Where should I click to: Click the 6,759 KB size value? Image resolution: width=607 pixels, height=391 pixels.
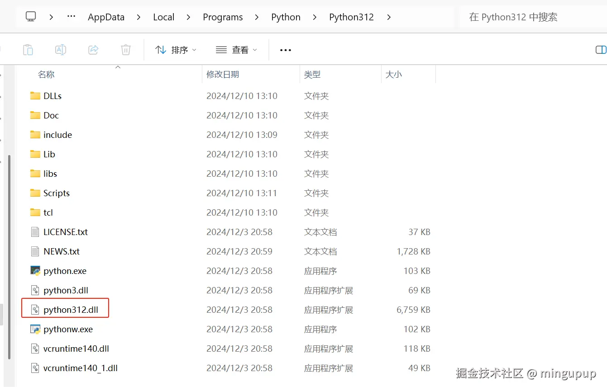click(414, 310)
